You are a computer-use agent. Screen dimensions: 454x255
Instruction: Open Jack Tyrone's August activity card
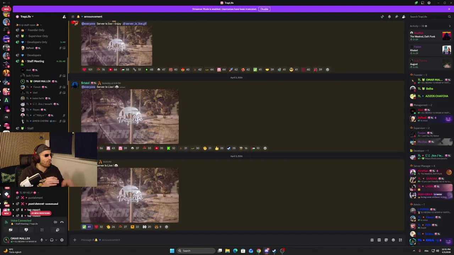[431, 64]
